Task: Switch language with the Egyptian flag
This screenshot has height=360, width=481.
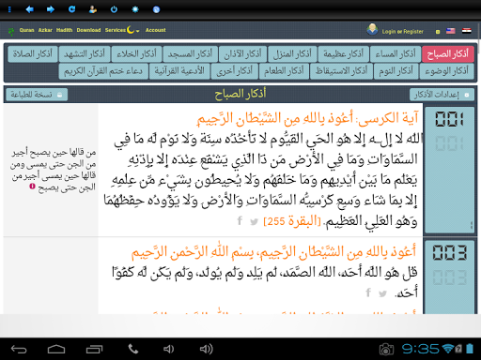Action: [467, 31]
